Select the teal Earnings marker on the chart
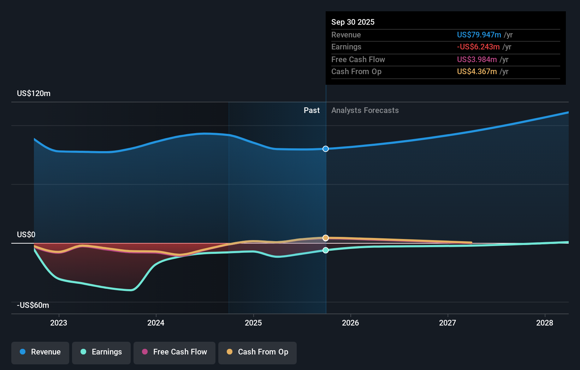 click(x=325, y=250)
